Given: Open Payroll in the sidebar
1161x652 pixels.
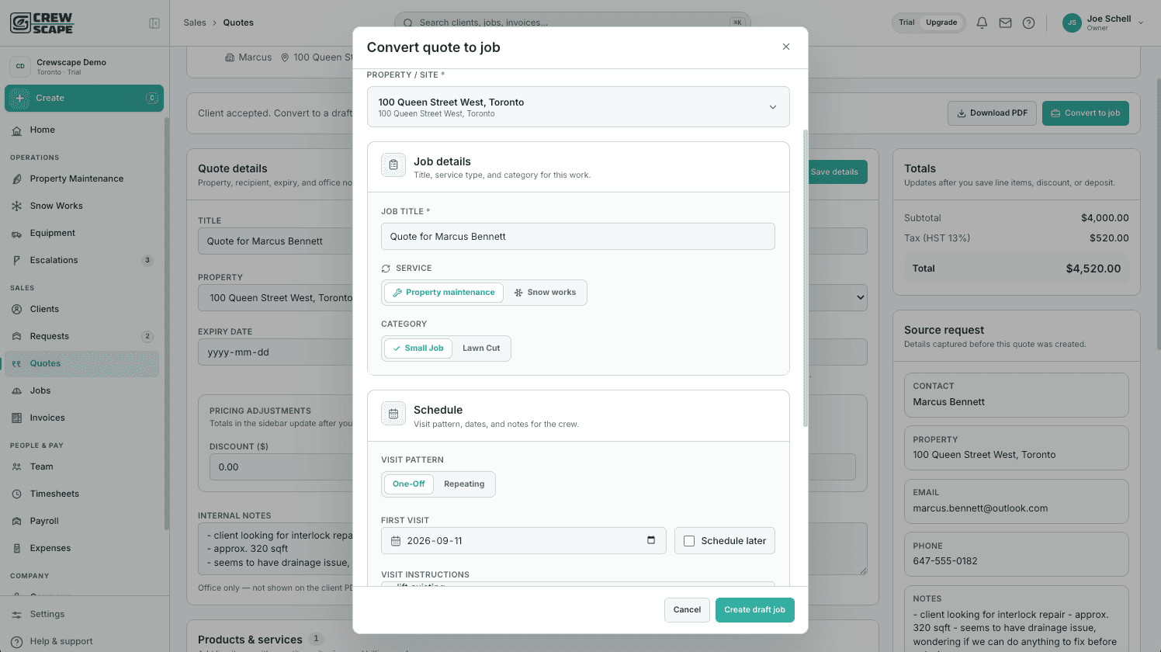Looking at the screenshot, I should 84,521.
